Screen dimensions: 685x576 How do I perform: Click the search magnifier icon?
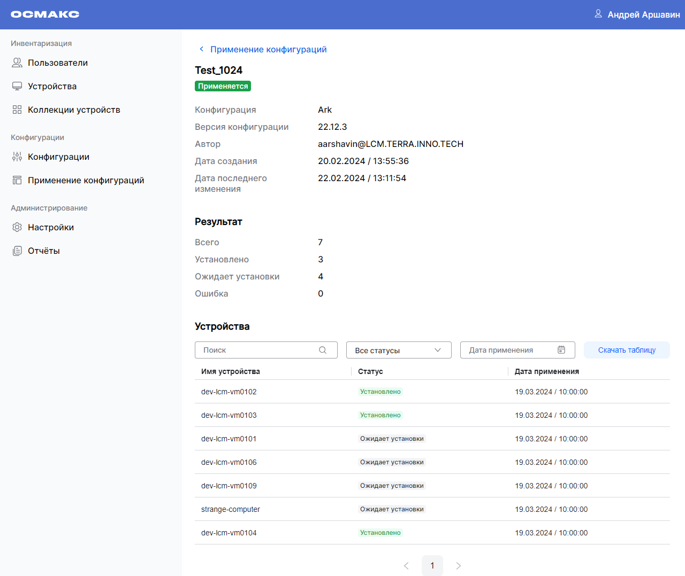pos(323,350)
